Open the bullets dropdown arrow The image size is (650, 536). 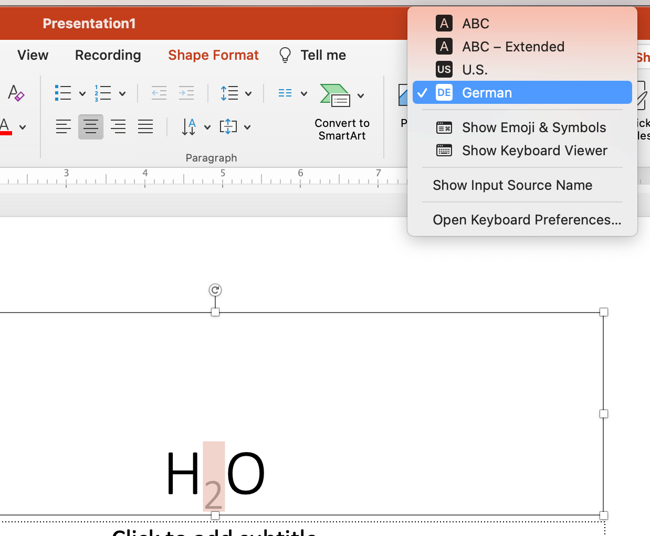coord(82,94)
